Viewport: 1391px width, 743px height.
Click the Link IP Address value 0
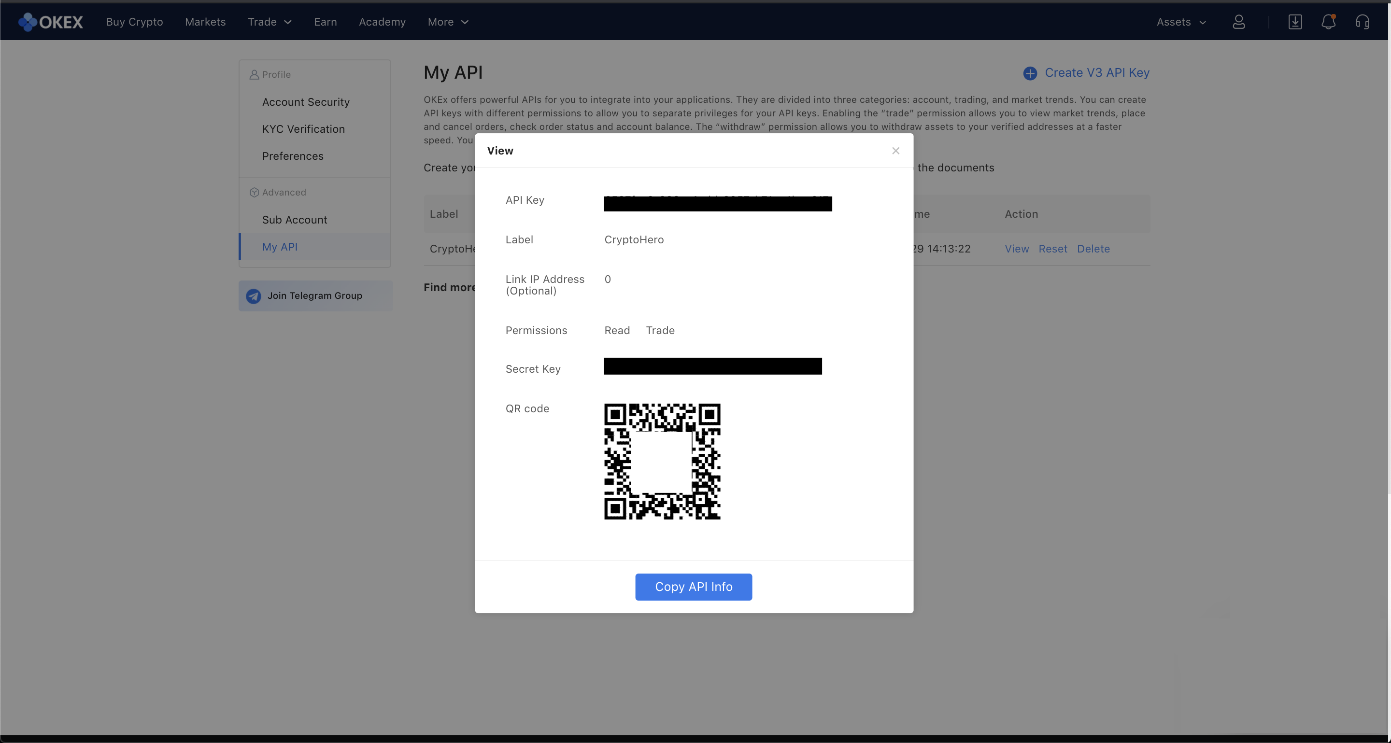coord(608,279)
